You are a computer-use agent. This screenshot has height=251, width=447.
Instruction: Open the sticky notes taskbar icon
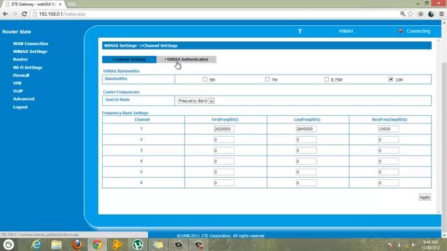pos(159,245)
